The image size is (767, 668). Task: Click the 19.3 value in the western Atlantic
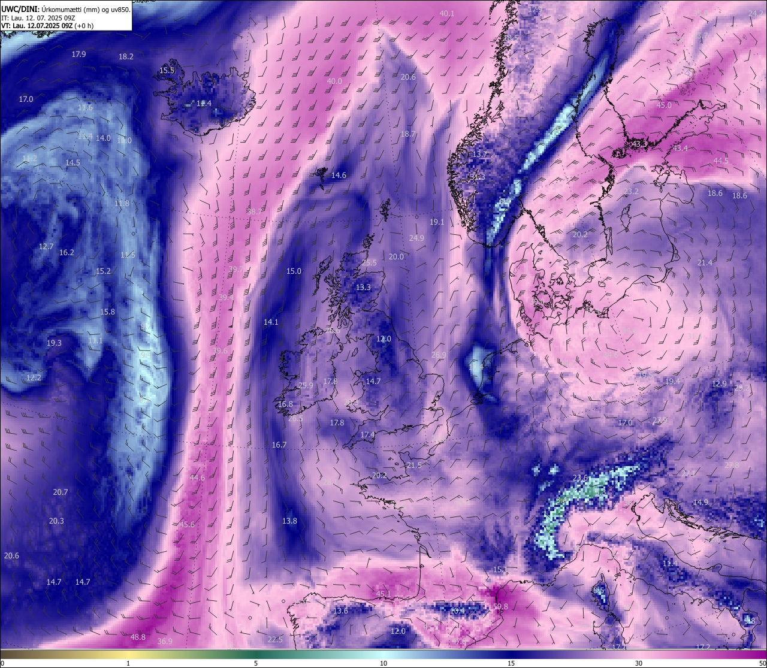(x=54, y=343)
